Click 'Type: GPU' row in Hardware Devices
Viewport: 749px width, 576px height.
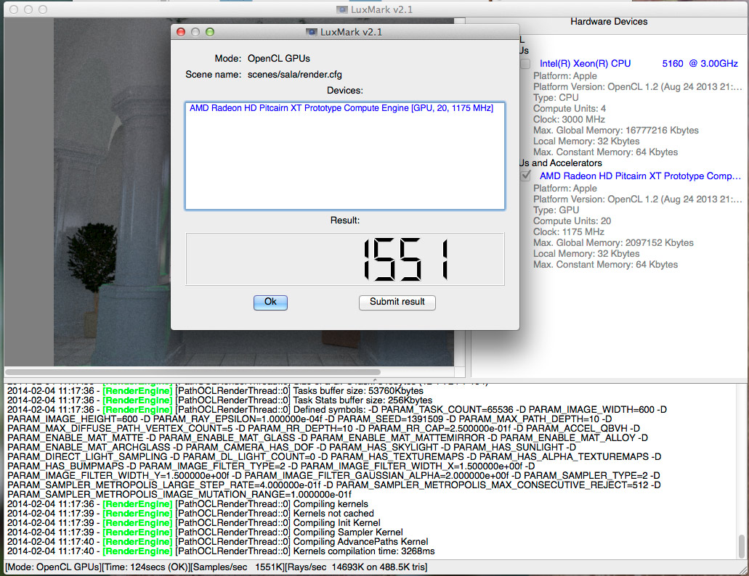556,210
